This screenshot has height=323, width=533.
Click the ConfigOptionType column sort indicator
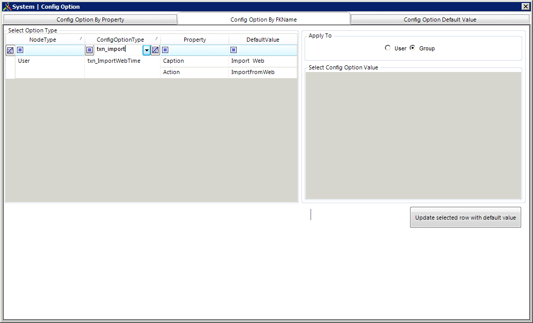(156, 39)
